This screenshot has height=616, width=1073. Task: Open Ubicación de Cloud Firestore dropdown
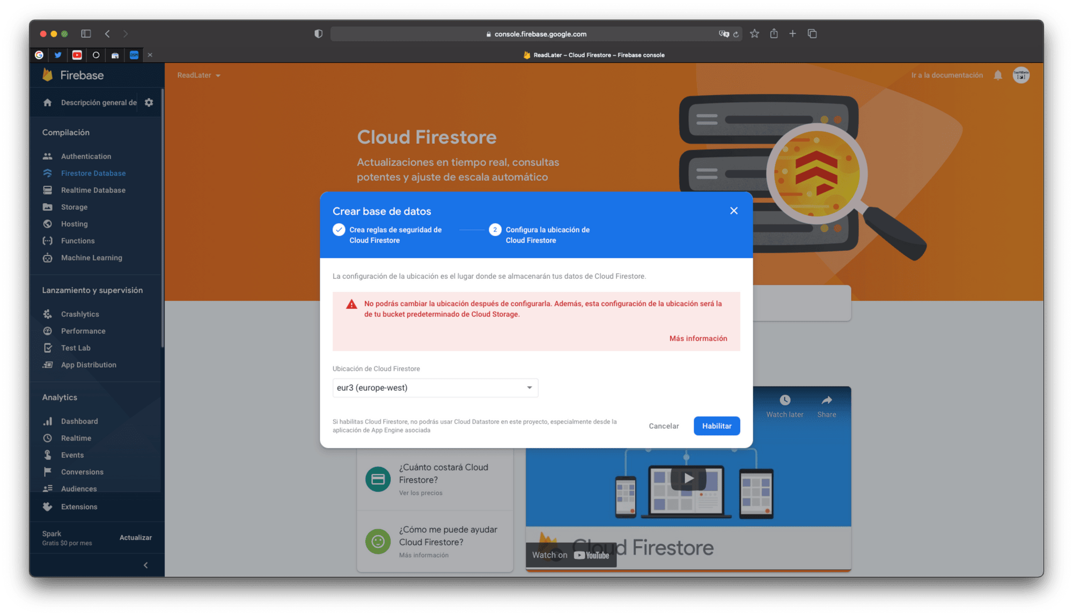point(435,388)
